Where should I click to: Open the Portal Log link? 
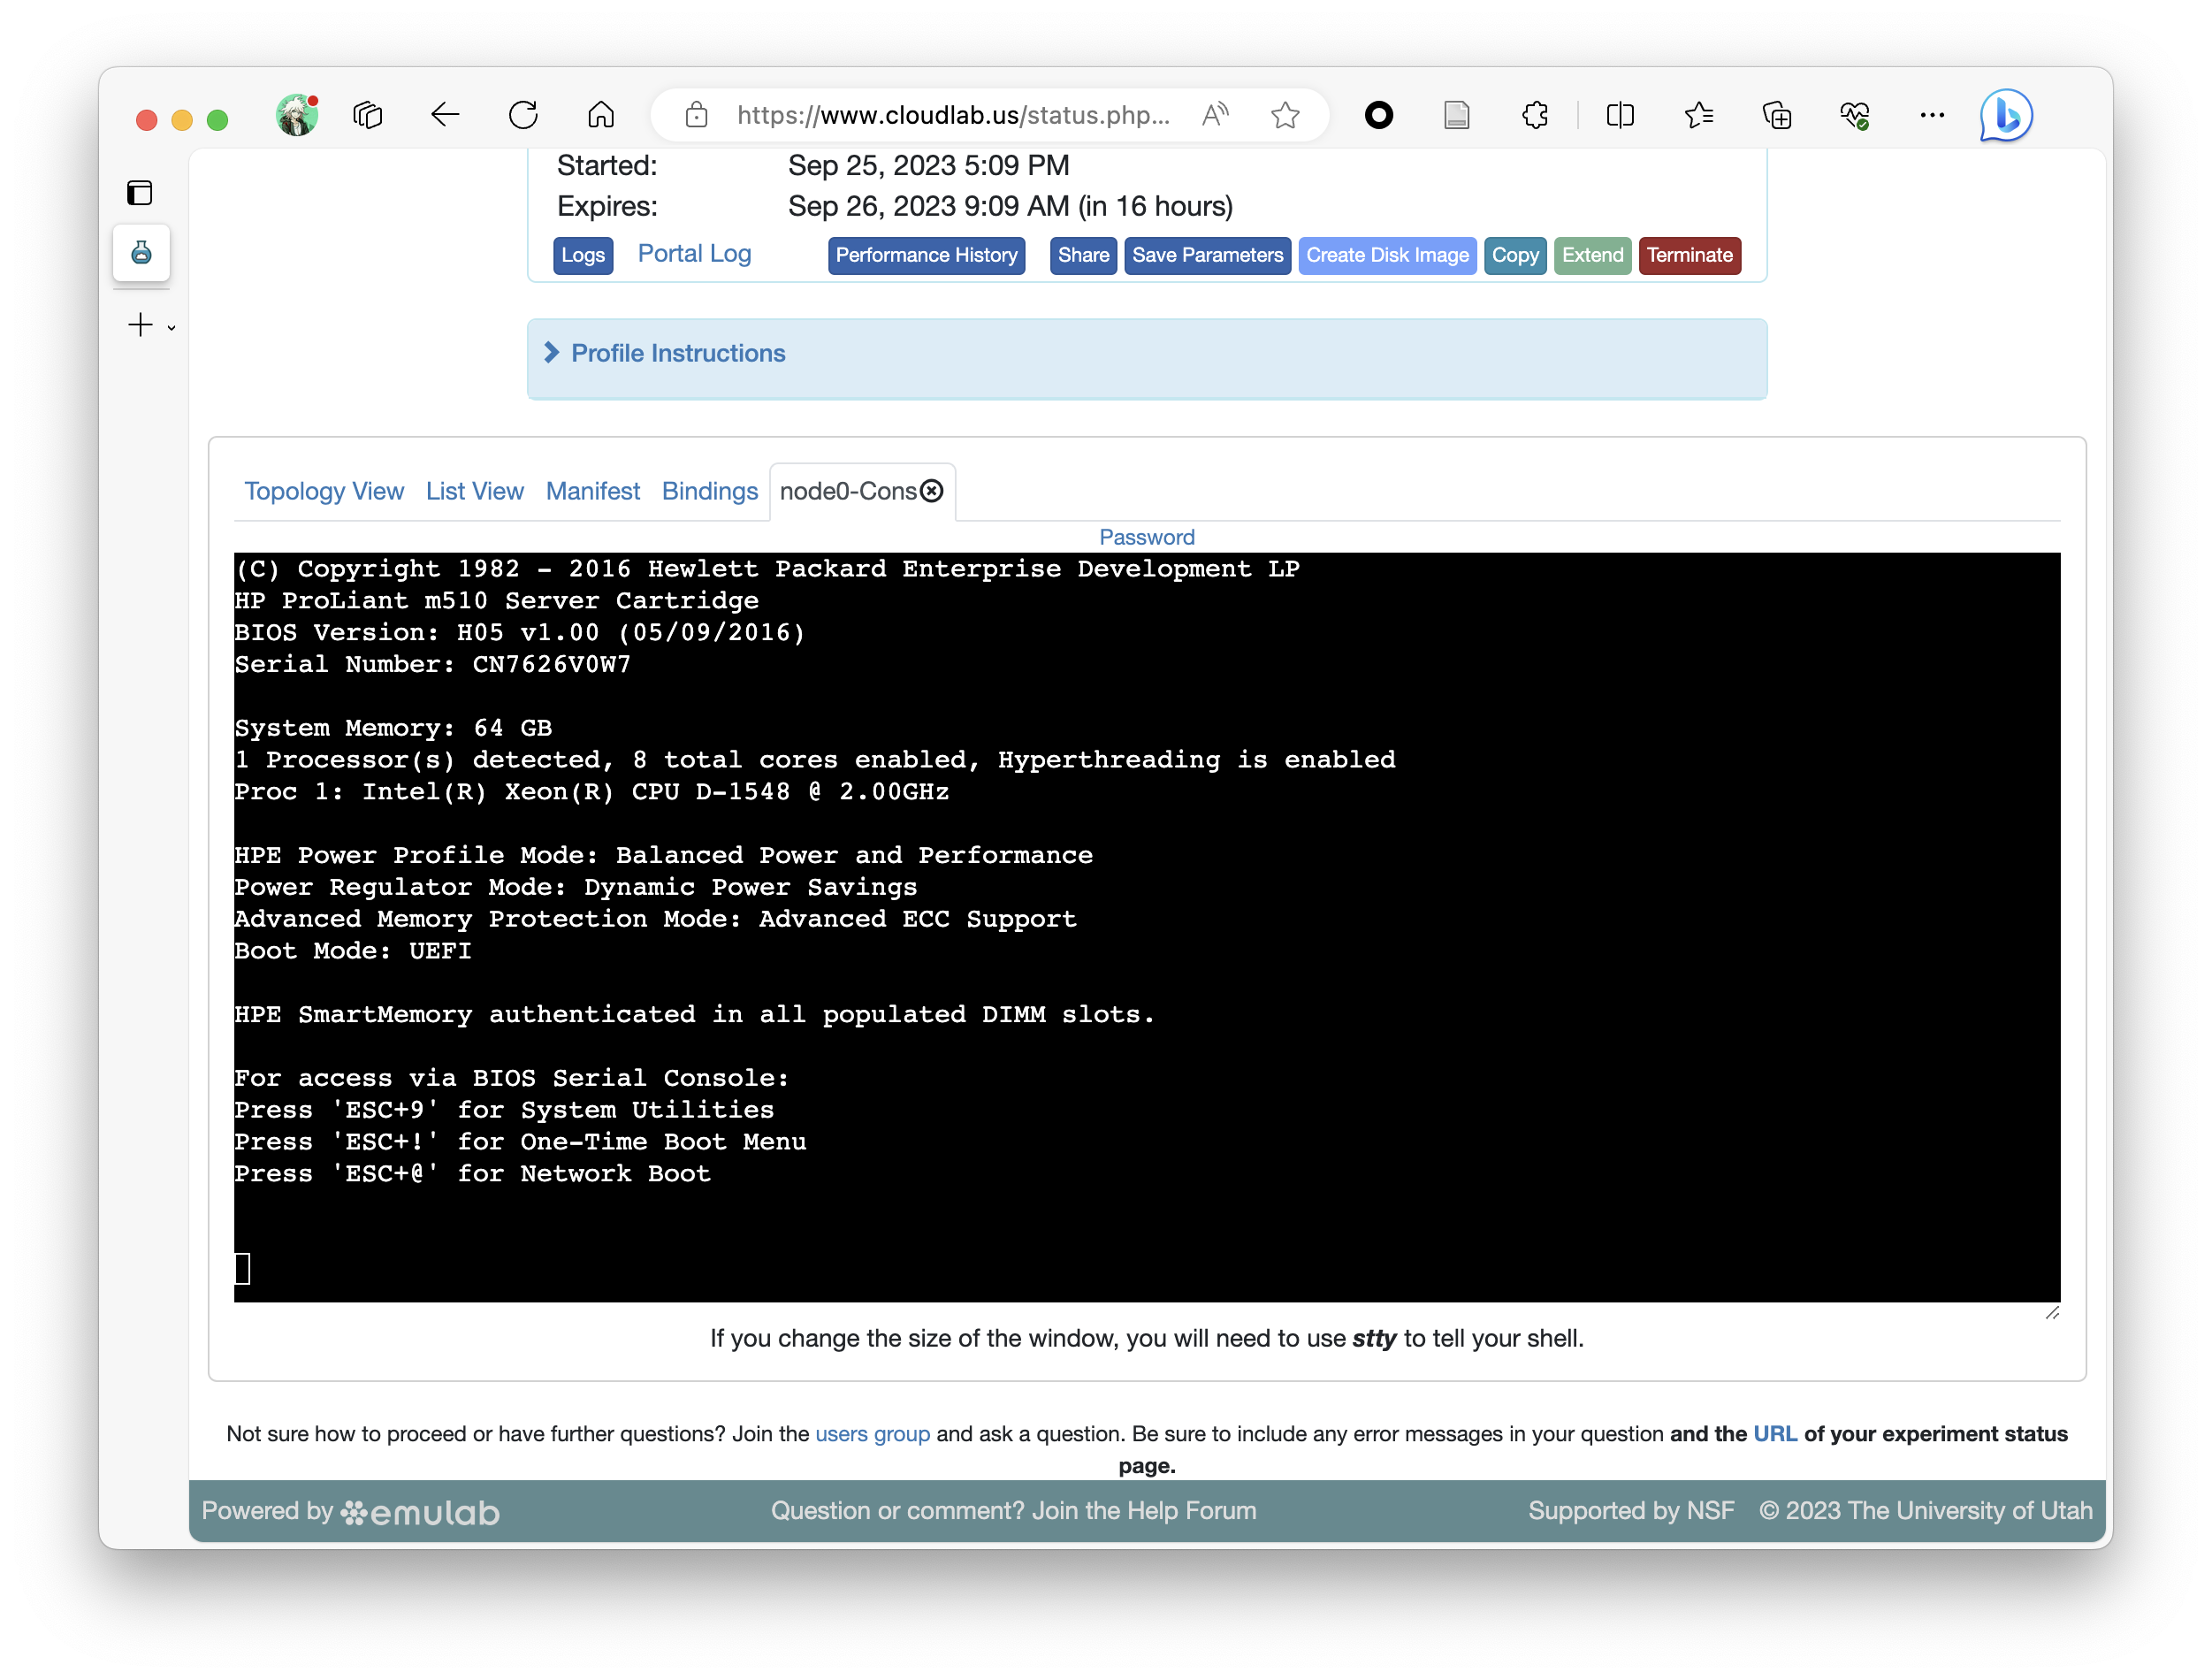(x=694, y=254)
